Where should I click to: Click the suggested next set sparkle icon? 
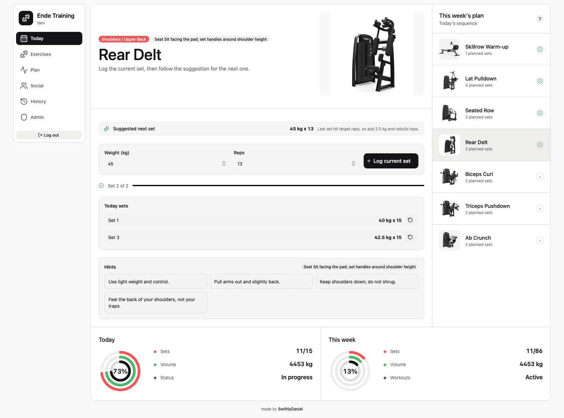(x=107, y=129)
